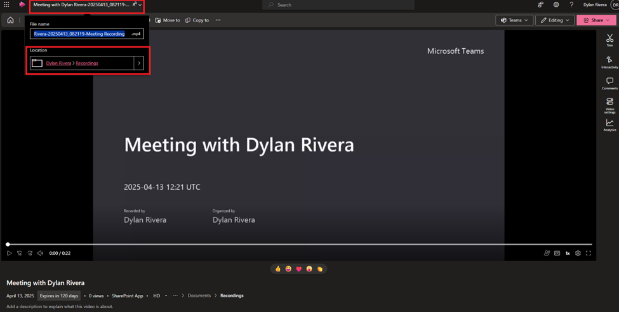
Task: Enter fullscreen video mode
Action: click(588, 253)
